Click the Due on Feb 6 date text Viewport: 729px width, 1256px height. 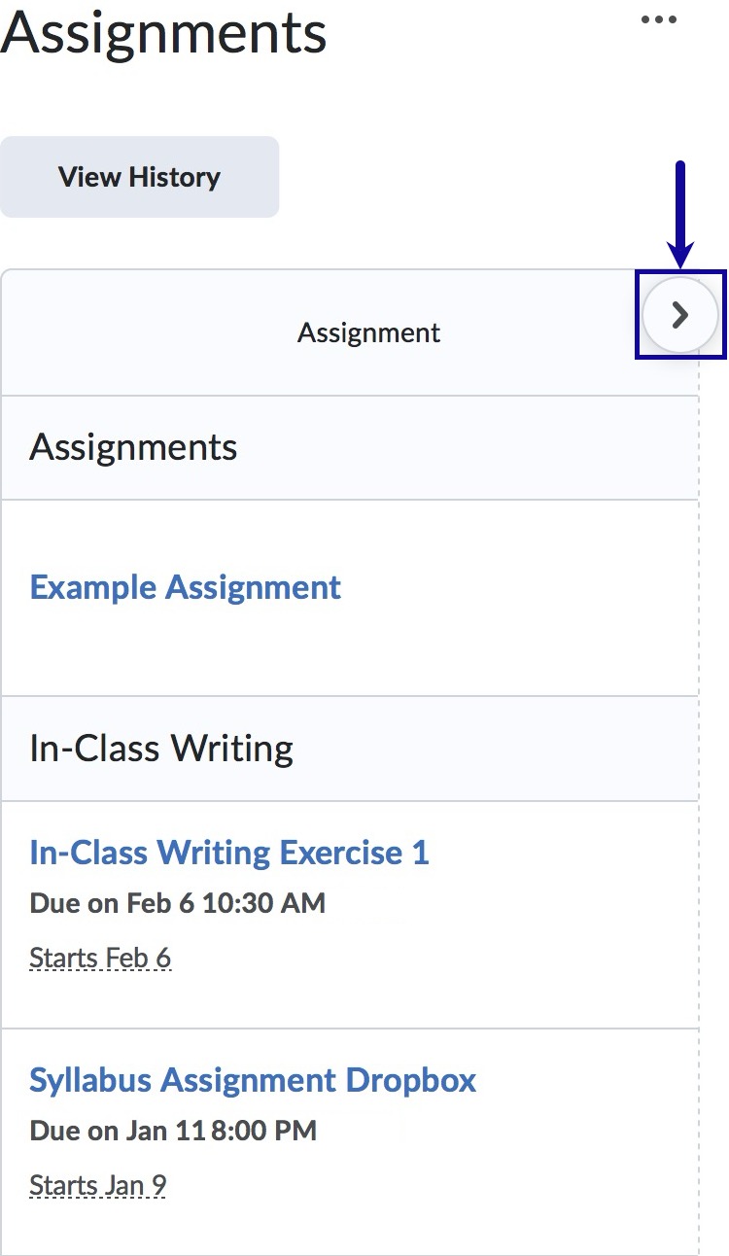click(178, 903)
